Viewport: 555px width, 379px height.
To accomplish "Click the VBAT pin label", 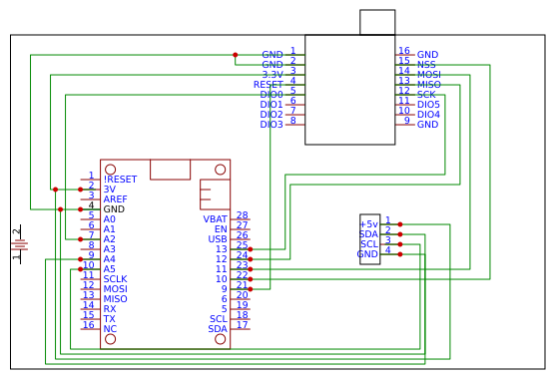I will tap(216, 219).
